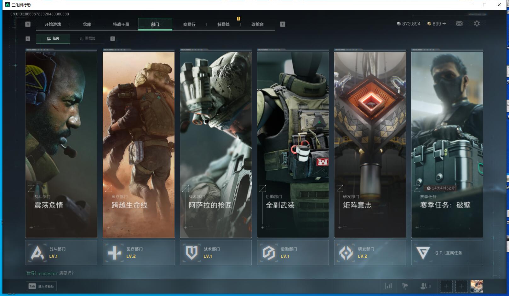Click the R&D department diamond icon
This screenshot has height=296, width=509.
pos(346,253)
